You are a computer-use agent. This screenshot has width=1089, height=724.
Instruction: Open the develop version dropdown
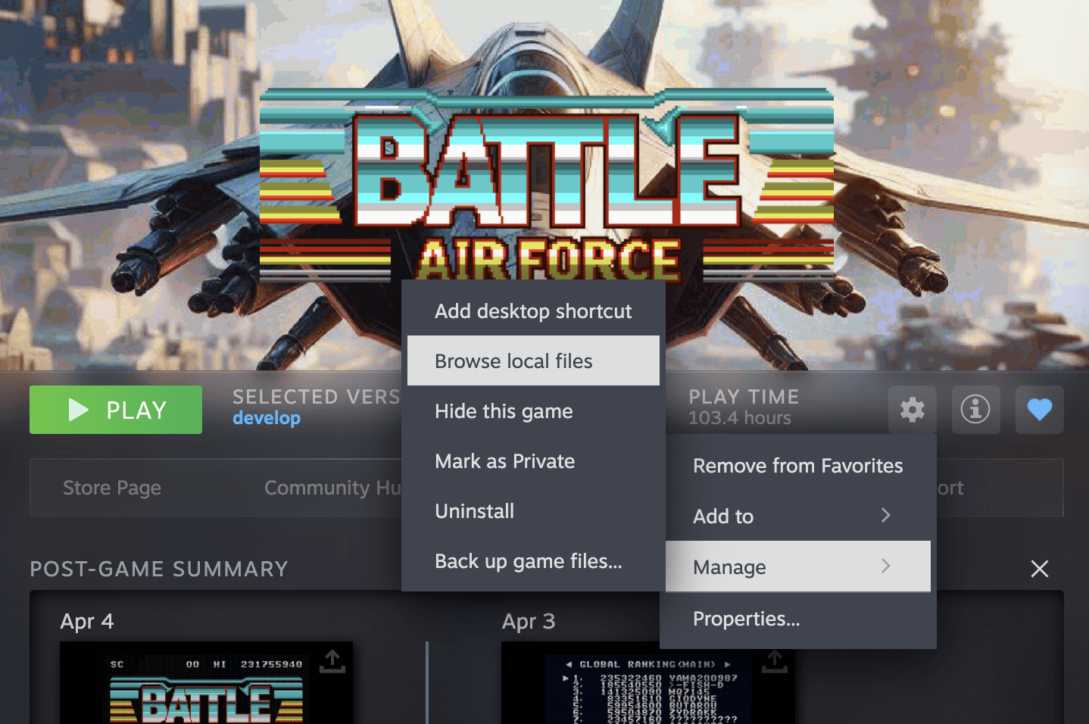[x=267, y=418]
